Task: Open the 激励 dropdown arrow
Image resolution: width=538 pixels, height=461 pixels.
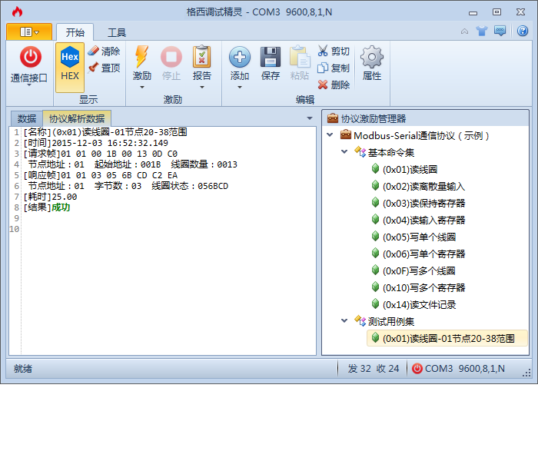Action: point(141,88)
